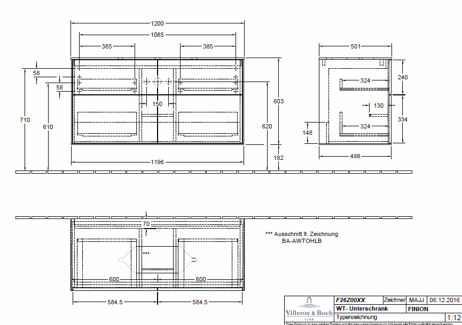The height and width of the screenshot is (325, 462).
Task: Click the 1196 bottom width dimension
Action: click(x=158, y=162)
